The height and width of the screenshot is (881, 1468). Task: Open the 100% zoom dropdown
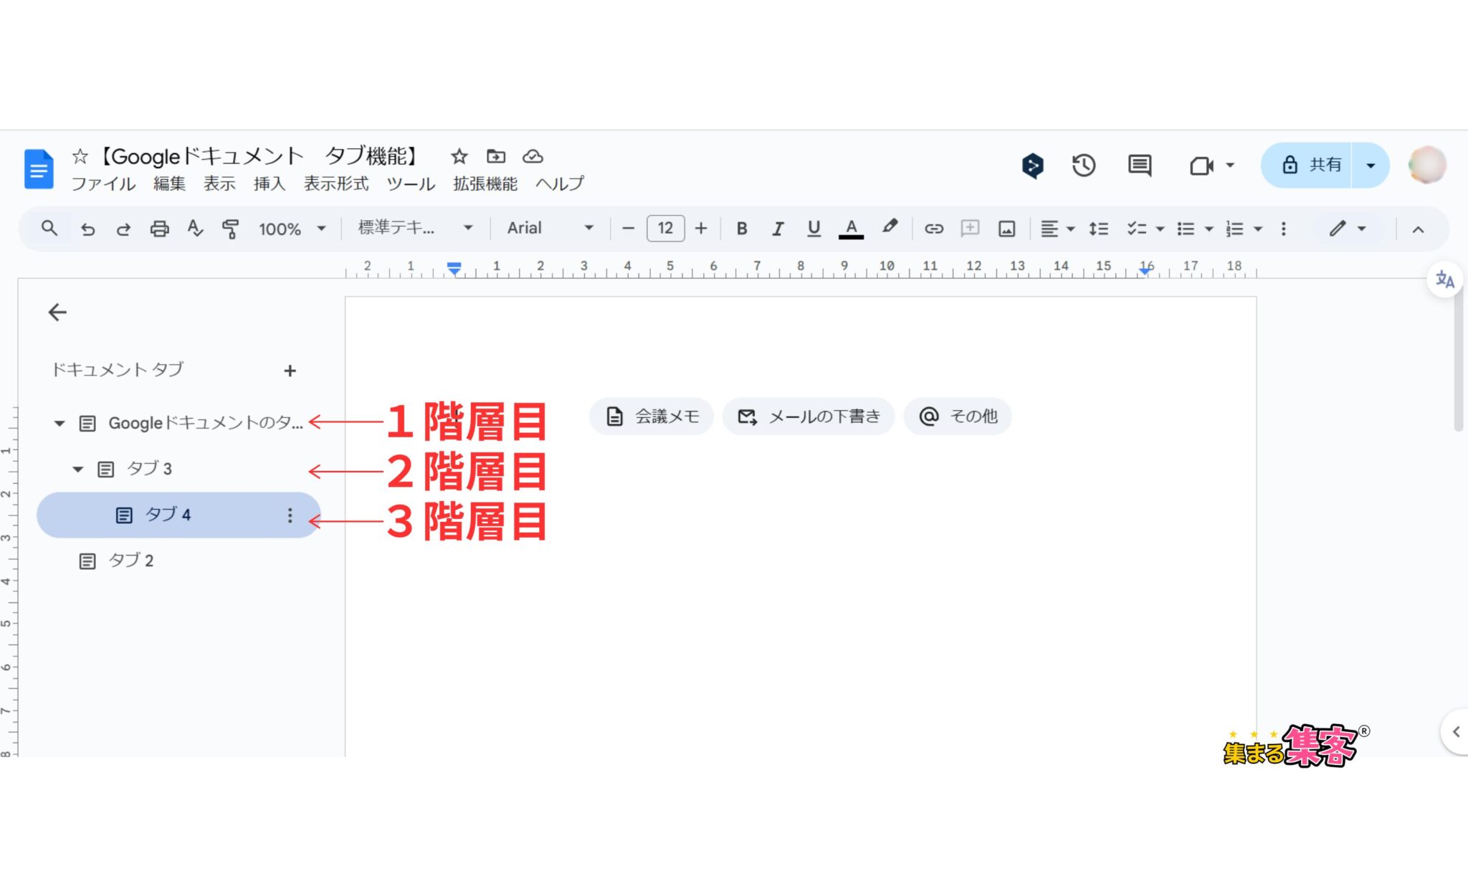pos(292,229)
